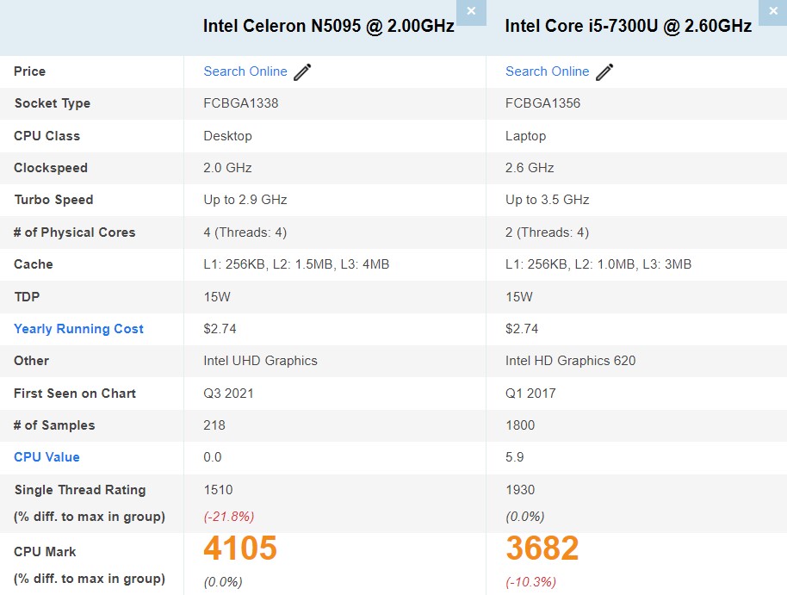Select single thread rating 1930
The image size is (787, 595).
520,490
